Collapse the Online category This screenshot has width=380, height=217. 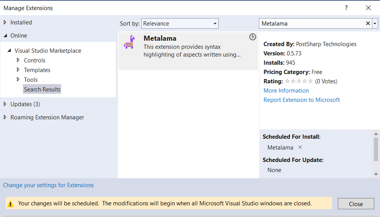click(x=5, y=36)
